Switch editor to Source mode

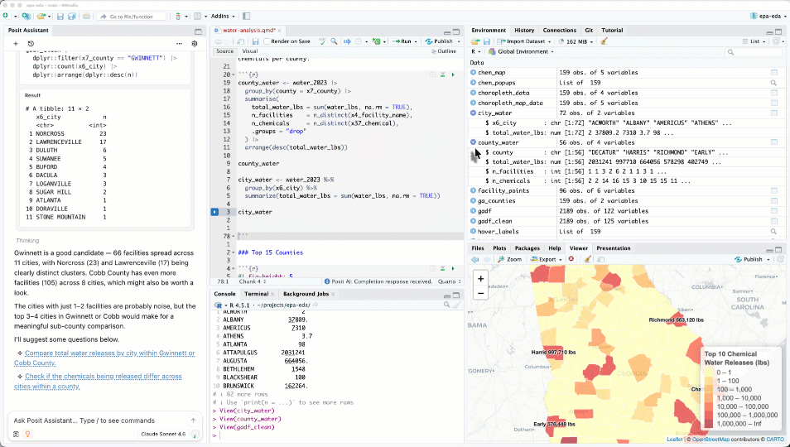[224, 50]
